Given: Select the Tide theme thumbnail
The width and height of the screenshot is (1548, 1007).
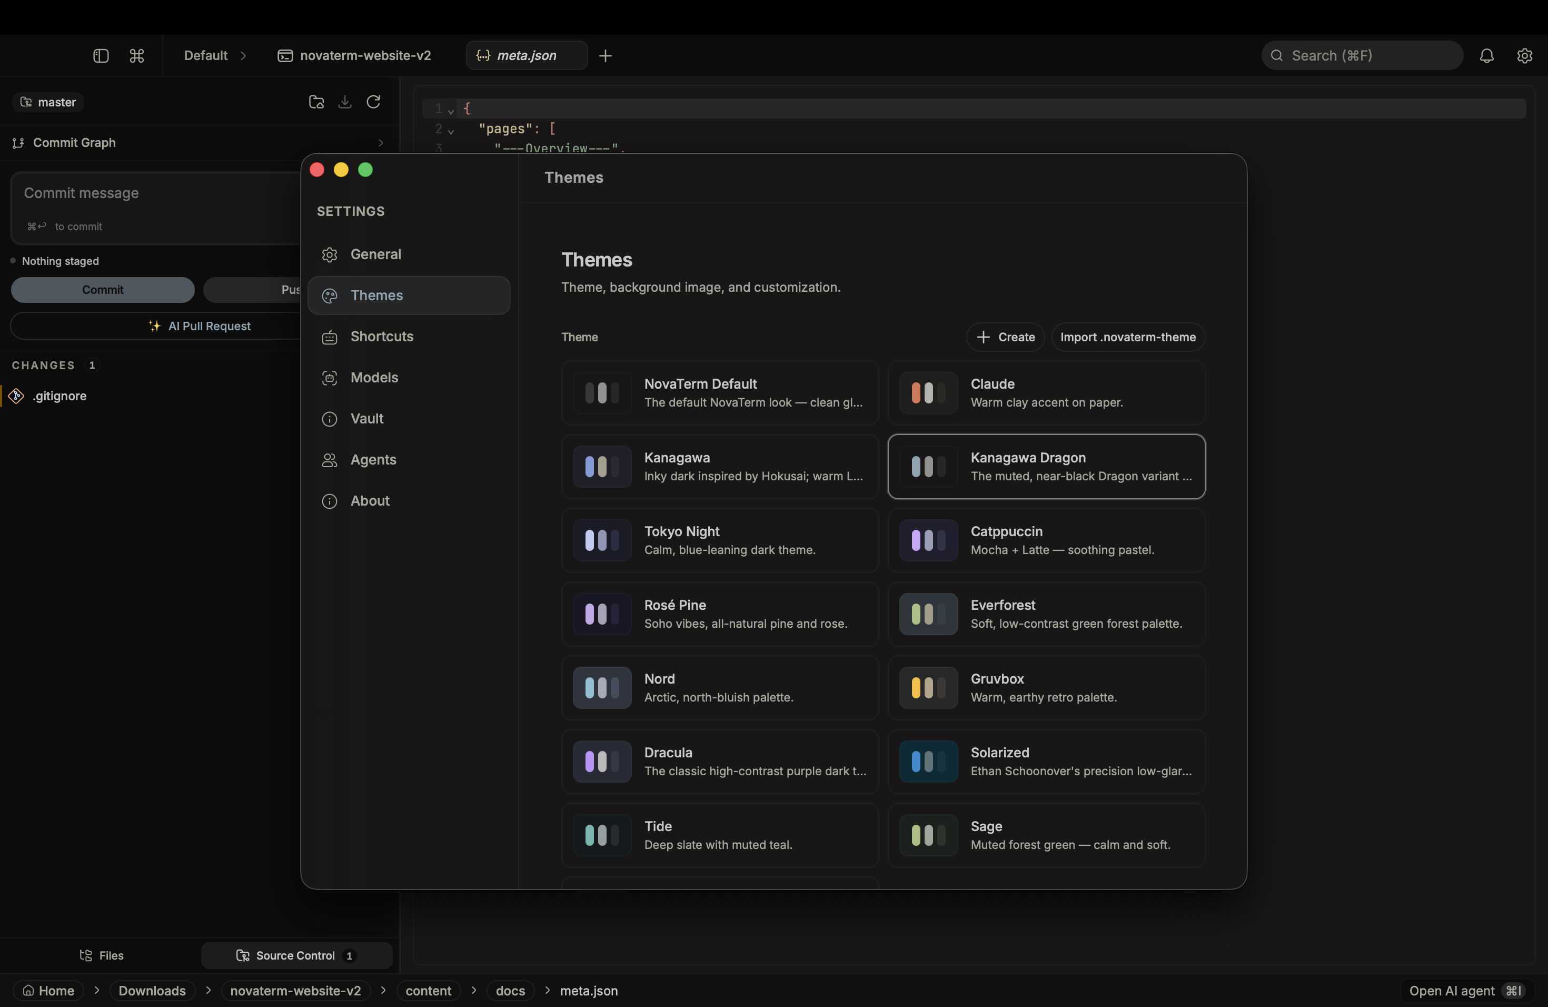Looking at the screenshot, I should click(602, 835).
